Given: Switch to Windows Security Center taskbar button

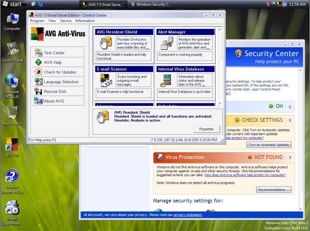Looking at the screenshot, I should 152,4.
